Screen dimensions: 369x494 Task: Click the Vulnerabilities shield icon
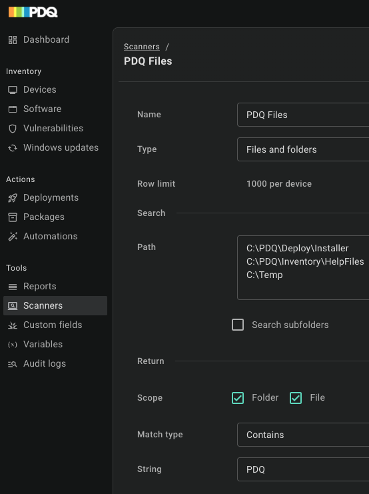pos(13,128)
